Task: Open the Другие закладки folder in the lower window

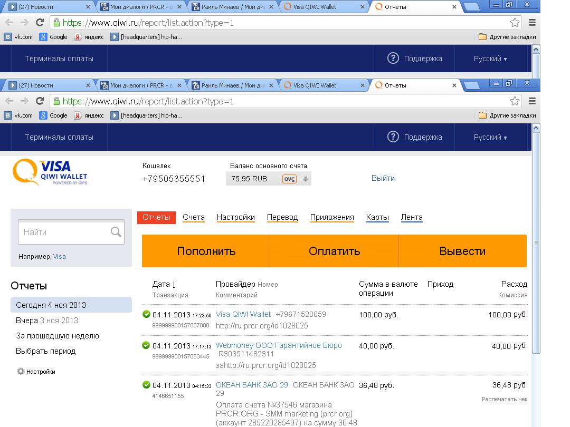Action: 507,115
